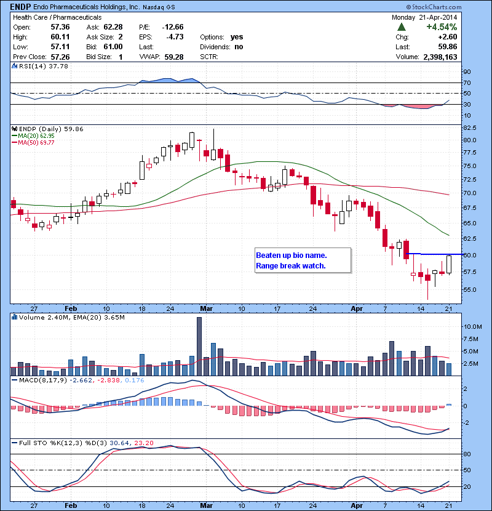The image size is (492, 511).
Task: Click the Nasdaq GS exchange label
Action: click(159, 7)
